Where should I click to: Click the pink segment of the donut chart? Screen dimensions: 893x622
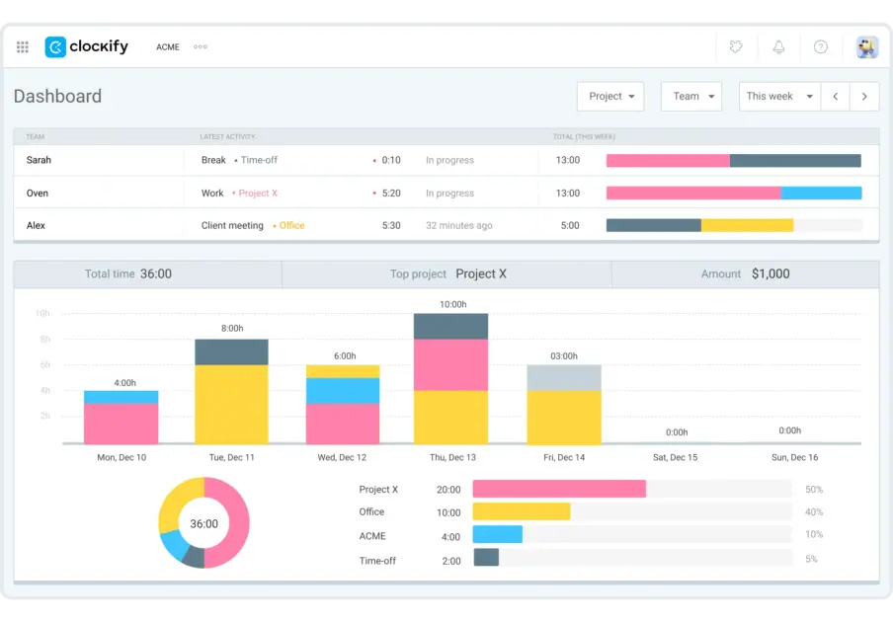click(238, 523)
